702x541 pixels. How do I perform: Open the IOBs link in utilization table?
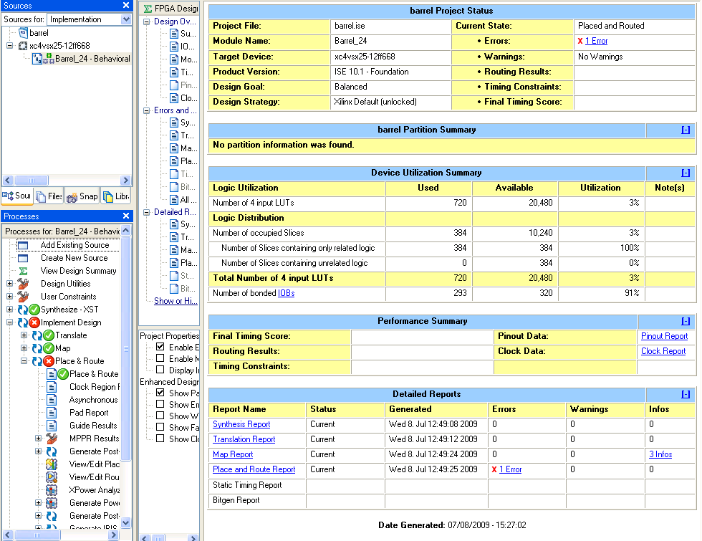[x=286, y=293]
